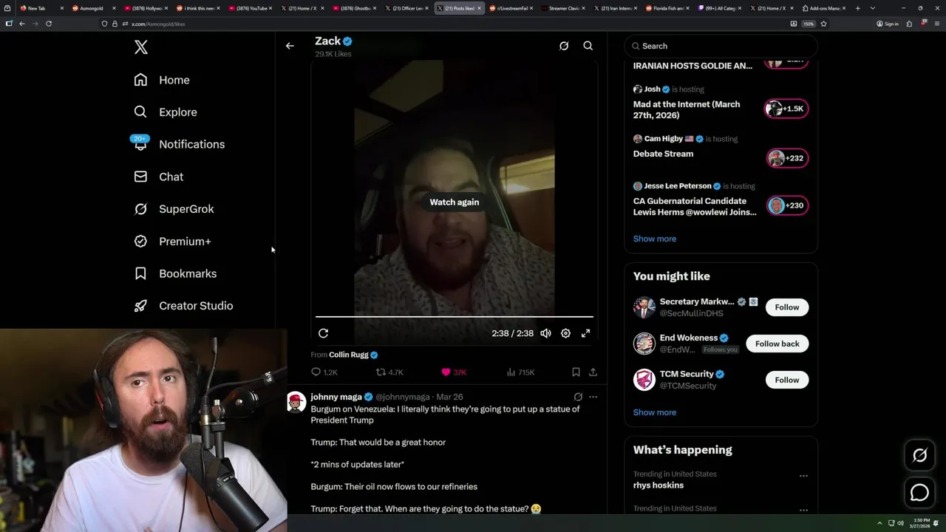The image size is (946, 532).
Task: Join space with +232 listeners
Action: point(786,158)
